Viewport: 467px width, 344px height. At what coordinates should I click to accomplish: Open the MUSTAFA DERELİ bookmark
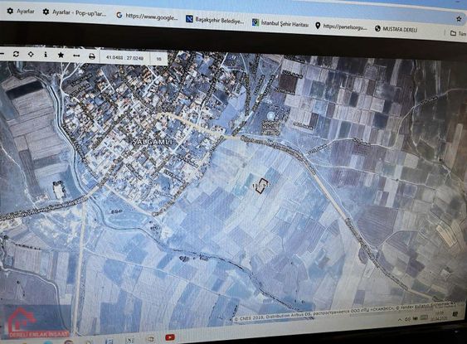(396, 29)
